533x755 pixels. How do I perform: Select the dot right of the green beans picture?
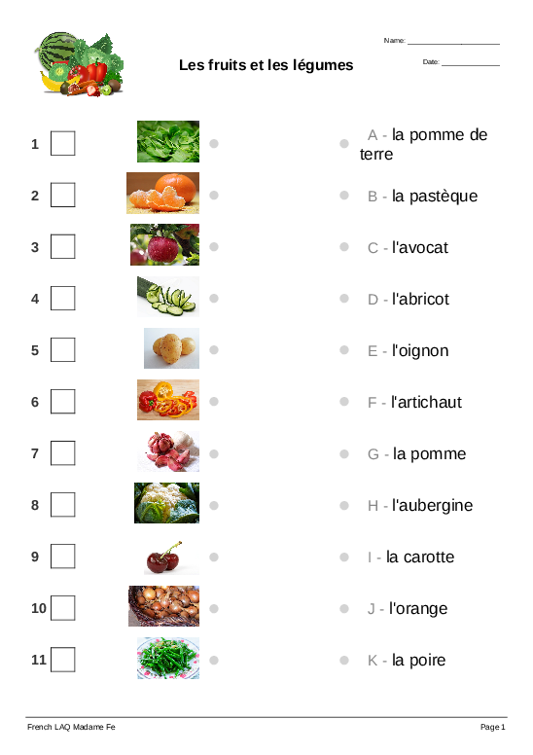pyautogui.click(x=214, y=660)
